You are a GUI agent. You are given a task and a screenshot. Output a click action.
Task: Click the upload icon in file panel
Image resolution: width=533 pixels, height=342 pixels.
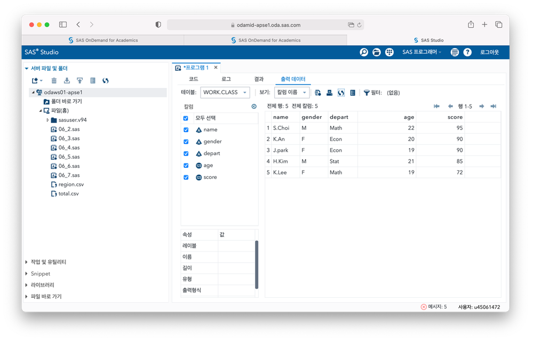(79, 81)
